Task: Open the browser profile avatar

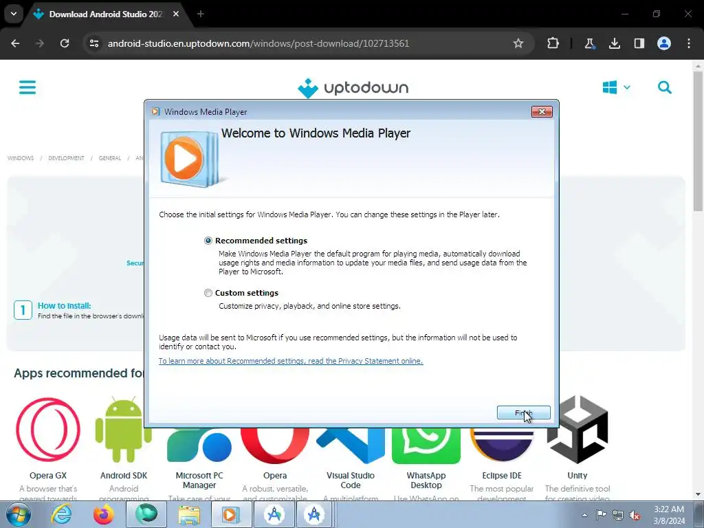Action: click(664, 43)
